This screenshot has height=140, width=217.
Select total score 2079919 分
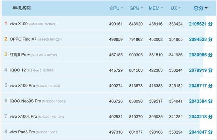[x=201, y=70]
